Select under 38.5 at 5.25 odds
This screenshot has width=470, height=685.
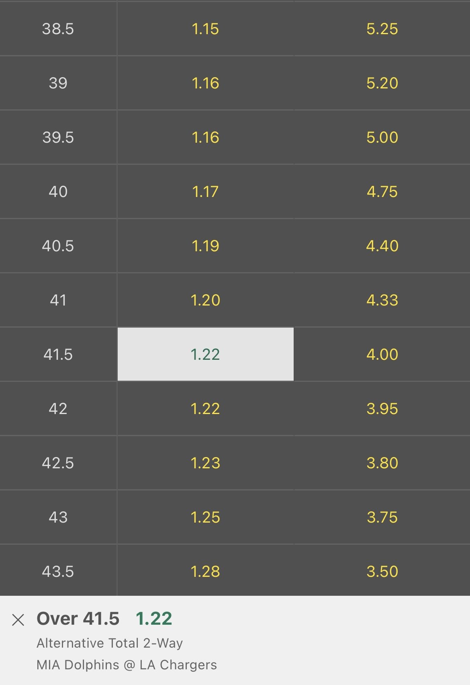tap(382, 29)
